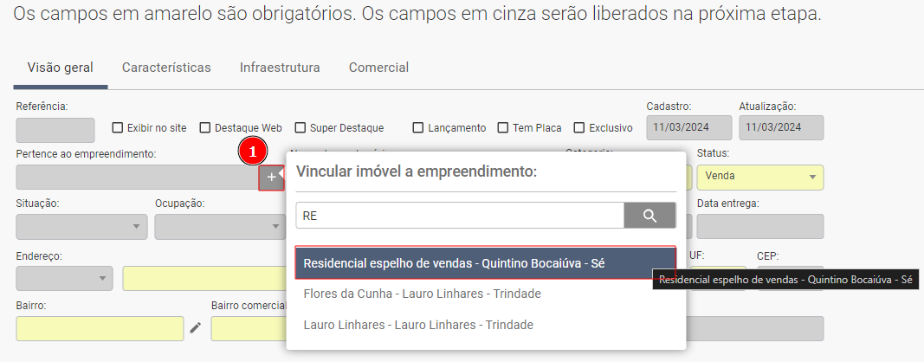Enable the Tem Placa checkbox

tap(502, 127)
